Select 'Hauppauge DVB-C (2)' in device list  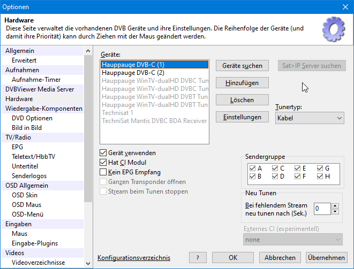133,73
